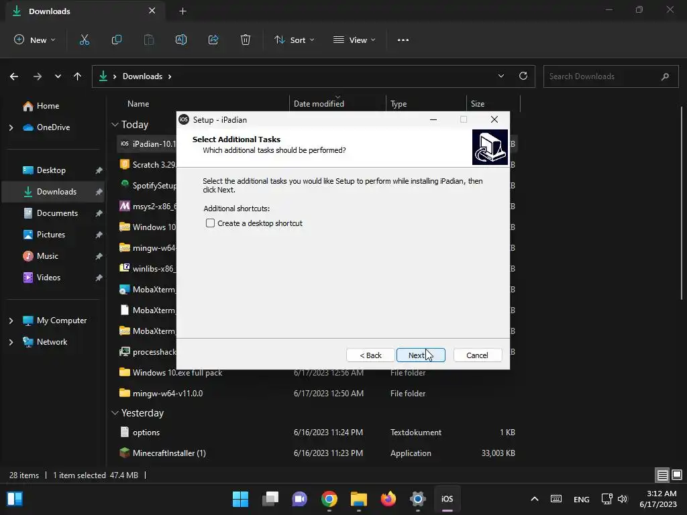Show hidden system tray icons

click(535, 499)
